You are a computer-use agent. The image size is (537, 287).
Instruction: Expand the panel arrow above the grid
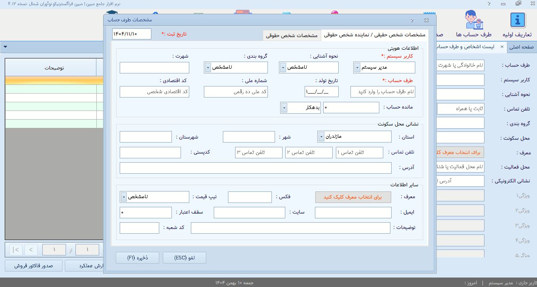click(x=6, y=47)
